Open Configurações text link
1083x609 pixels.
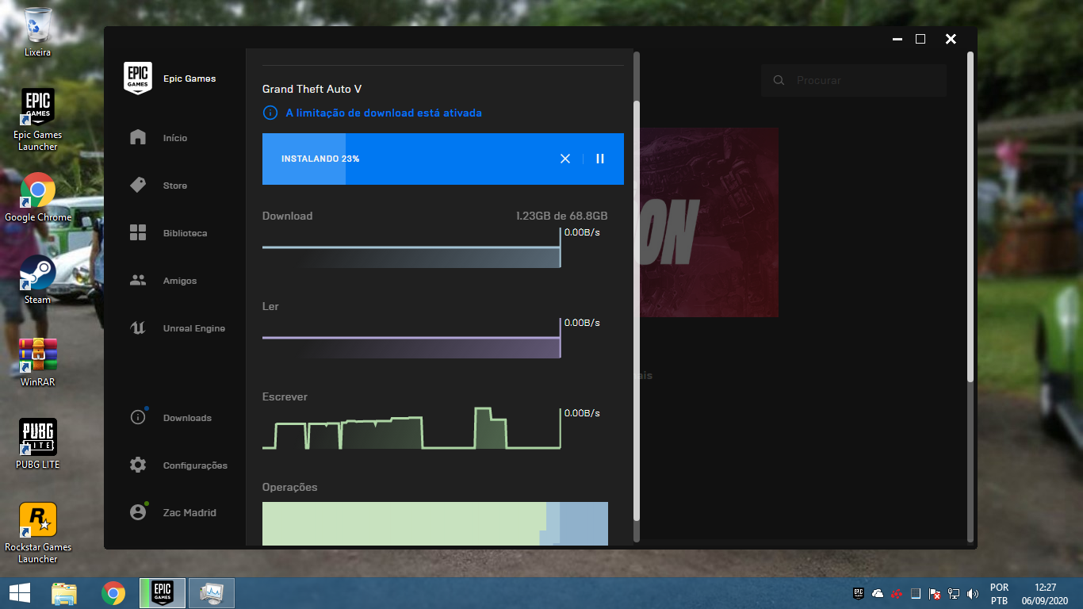click(x=195, y=465)
